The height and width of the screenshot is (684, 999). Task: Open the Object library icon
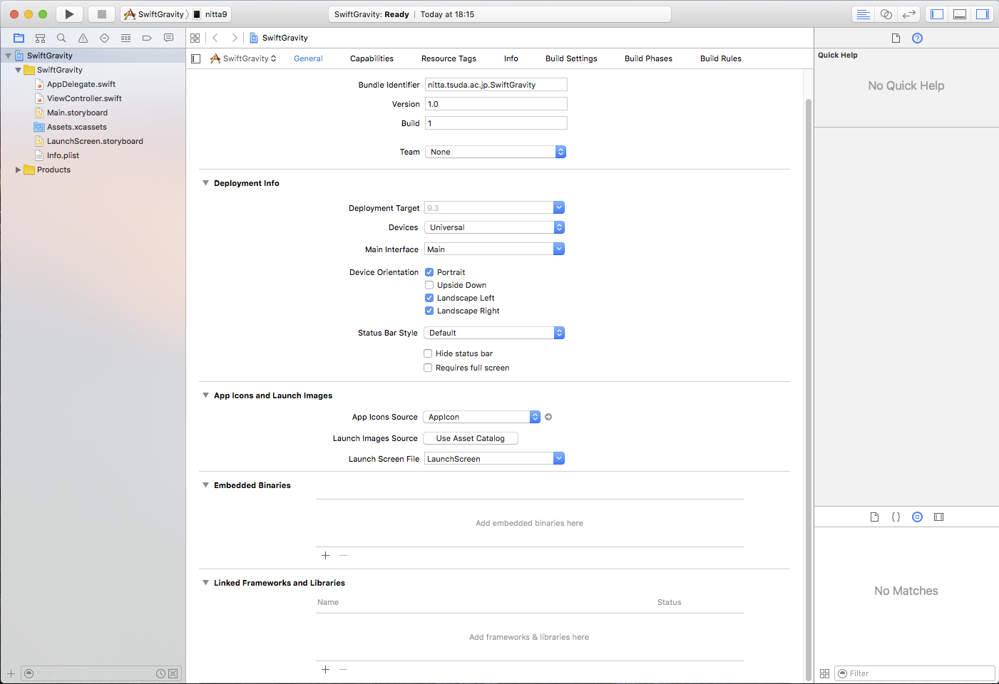pos(917,517)
